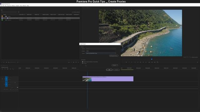The image size is (200, 112).
Task: Click the Lift button
Action: pos(149,62)
